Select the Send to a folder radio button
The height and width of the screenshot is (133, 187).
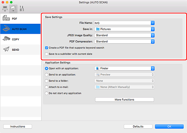46,81
